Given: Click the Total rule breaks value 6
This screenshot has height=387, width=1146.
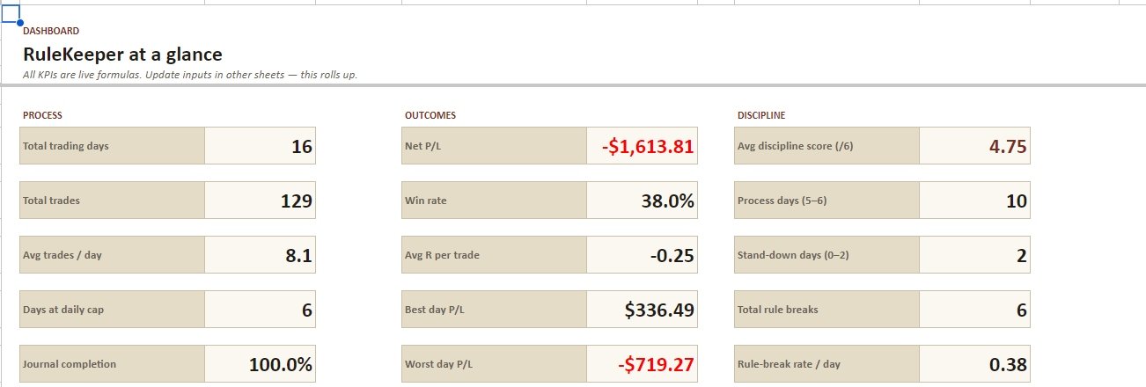Looking at the screenshot, I should pyautogui.click(x=974, y=310).
